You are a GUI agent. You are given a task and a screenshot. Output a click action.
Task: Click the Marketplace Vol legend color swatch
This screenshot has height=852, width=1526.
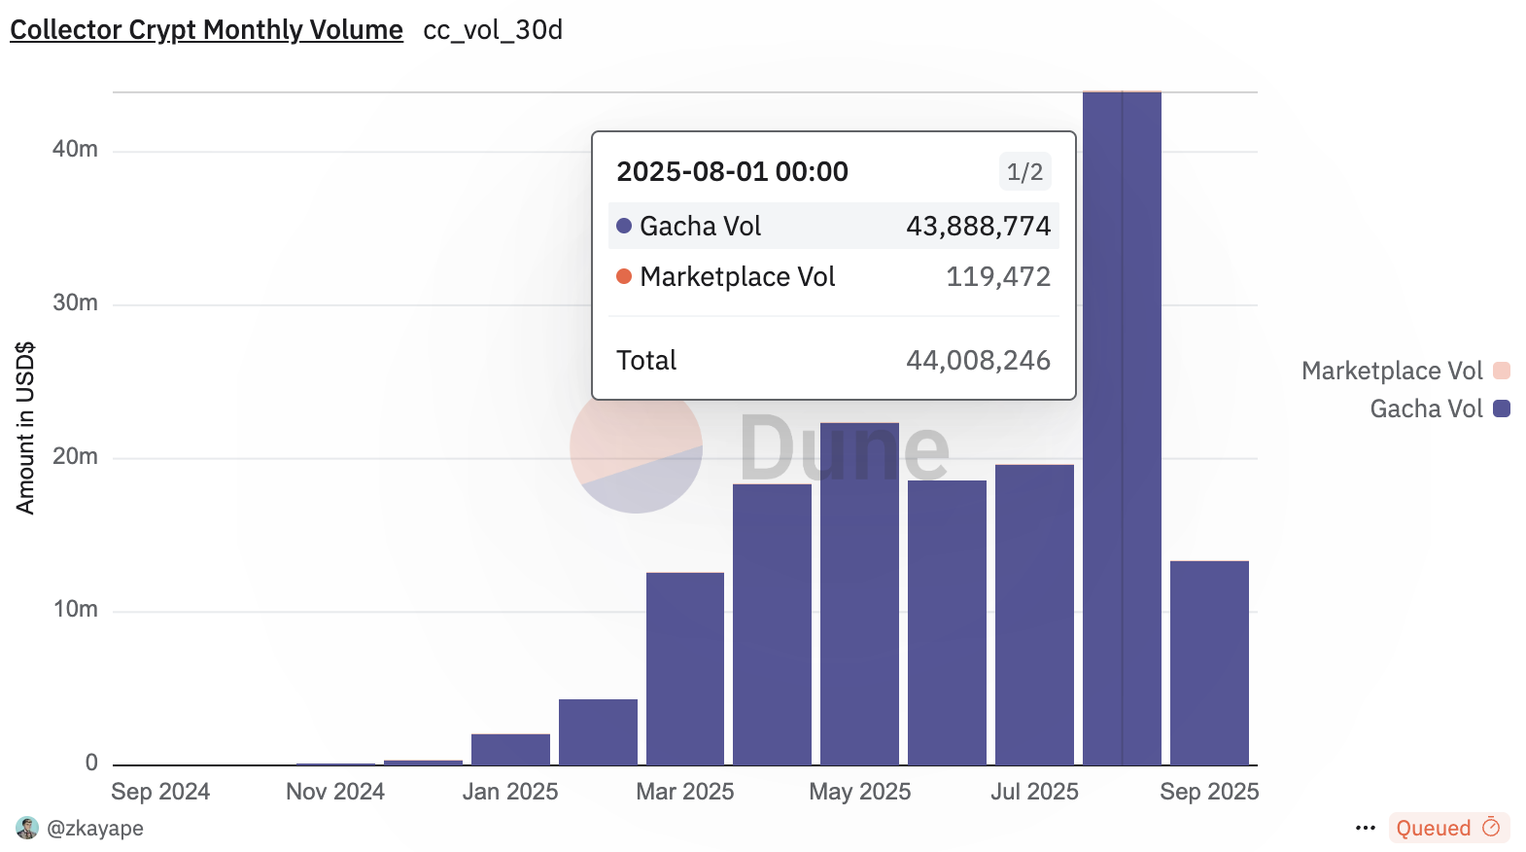tap(1502, 371)
